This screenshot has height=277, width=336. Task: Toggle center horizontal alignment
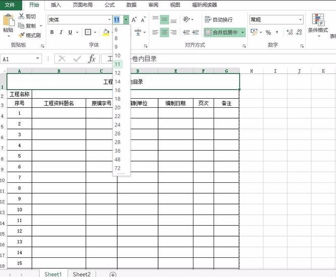pos(164,32)
